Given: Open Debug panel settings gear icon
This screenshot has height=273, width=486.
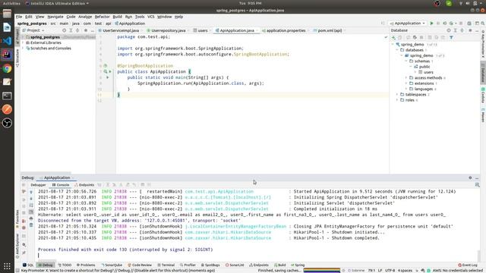Looking at the screenshot, I should [470, 177].
